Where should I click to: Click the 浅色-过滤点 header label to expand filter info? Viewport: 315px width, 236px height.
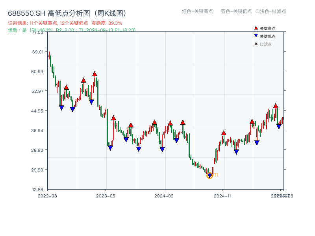tap(272, 12)
